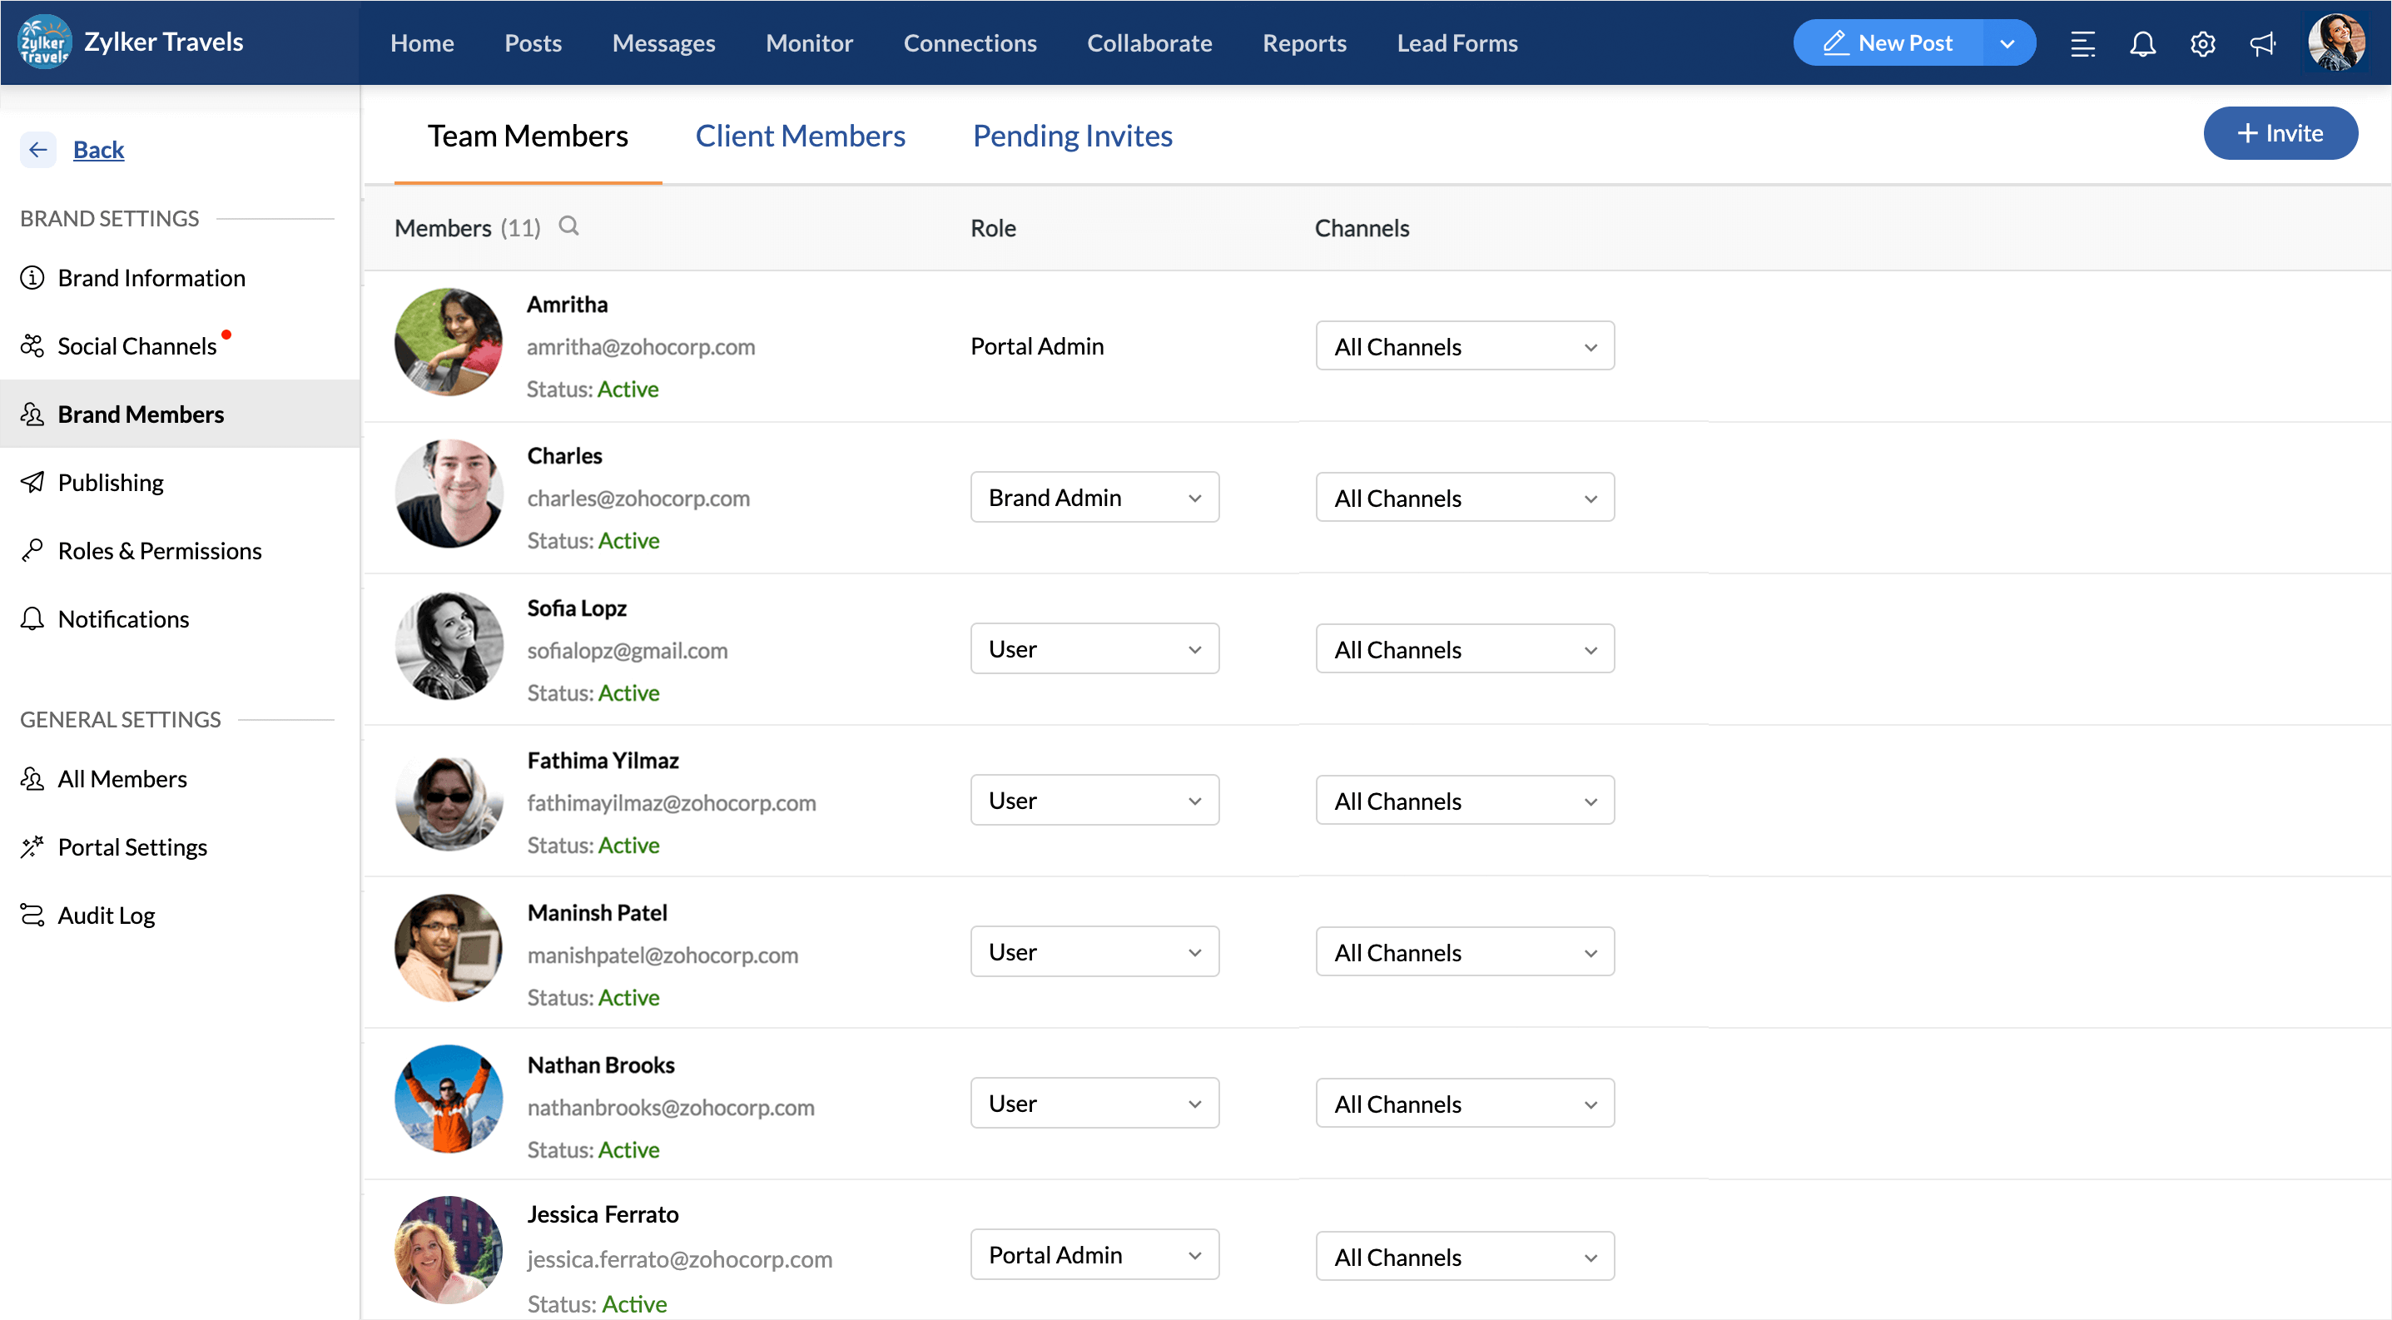Open the list menu icon beside New Post
The width and height of the screenshot is (2392, 1320).
click(x=2082, y=43)
